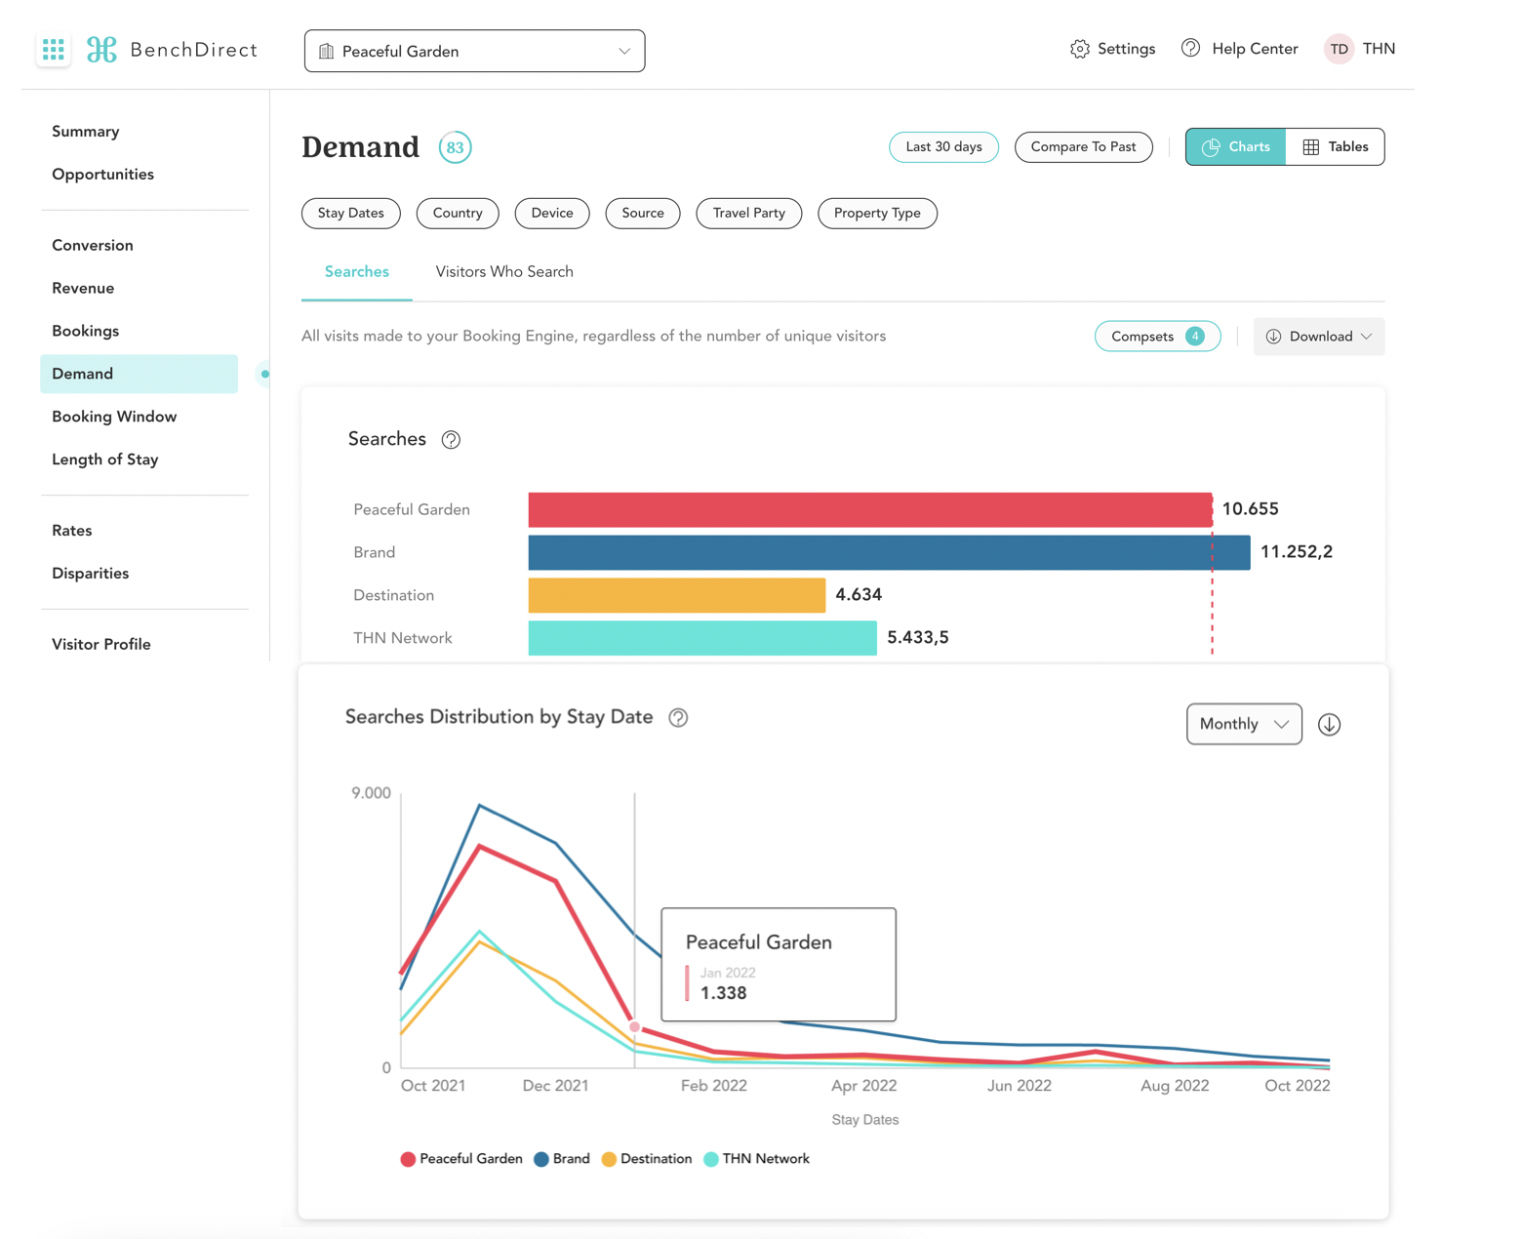Go to Visitor Profile in sidebar
Image resolution: width=1520 pixels, height=1239 pixels.
(x=101, y=645)
